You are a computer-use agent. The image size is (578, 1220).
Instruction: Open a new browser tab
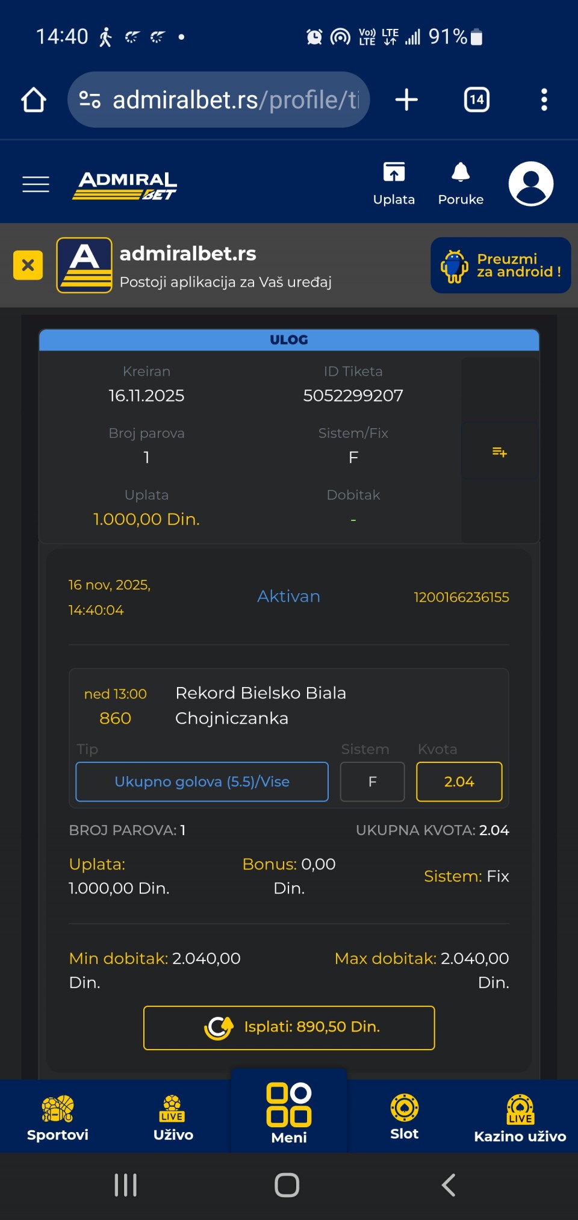point(406,100)
